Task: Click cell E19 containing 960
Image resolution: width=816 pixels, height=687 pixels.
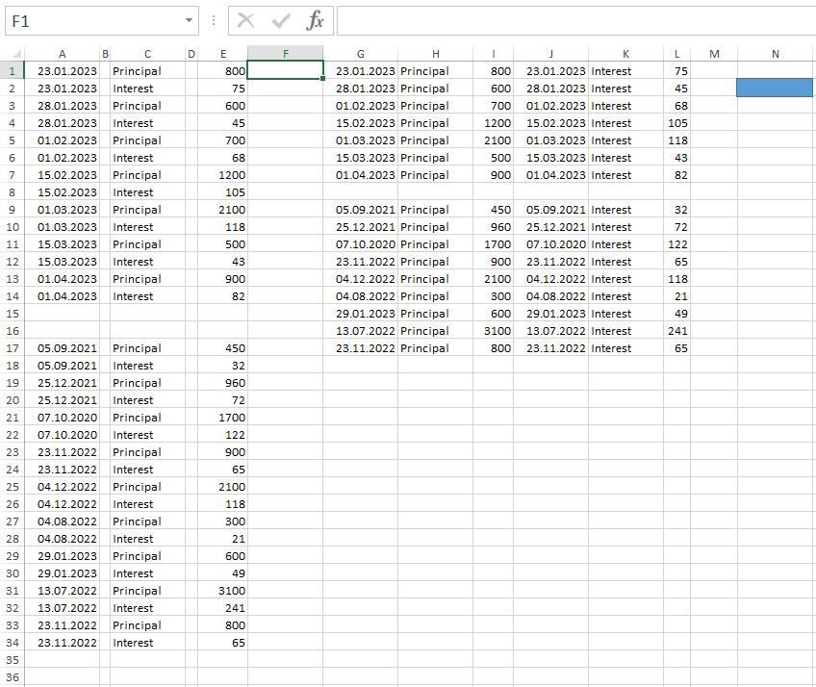Action: click(222, 383)
